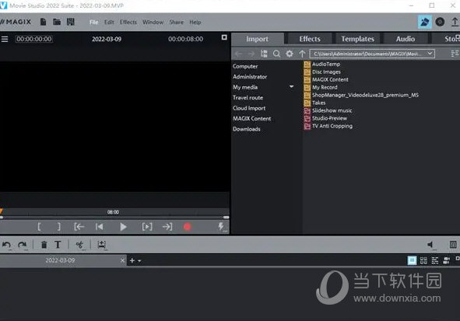Open dropdown next to add-tab plus
The height and width of the screenshot is (321, 460).
click(139, 260)
